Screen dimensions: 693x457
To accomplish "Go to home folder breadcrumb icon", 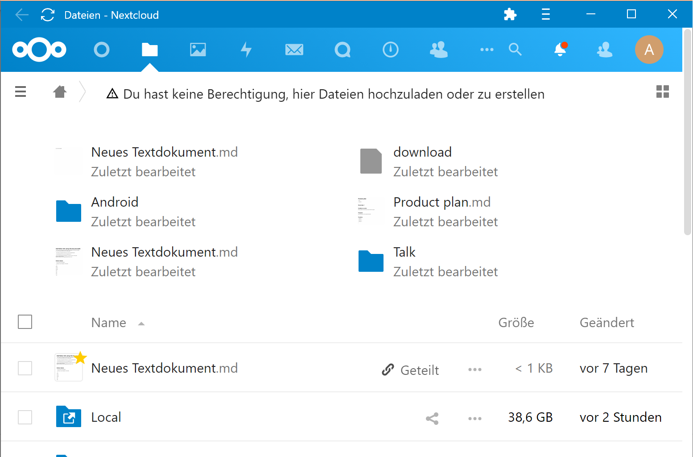I will coord(60,91).
